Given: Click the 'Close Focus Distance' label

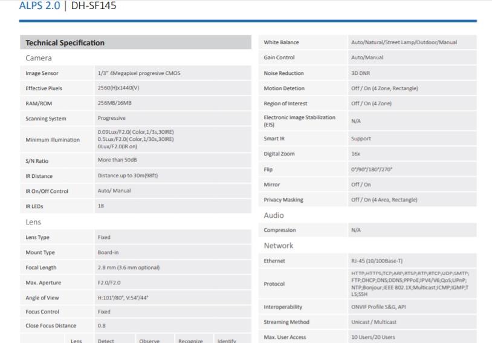Looking at the screenshot, I should point(51,325).
